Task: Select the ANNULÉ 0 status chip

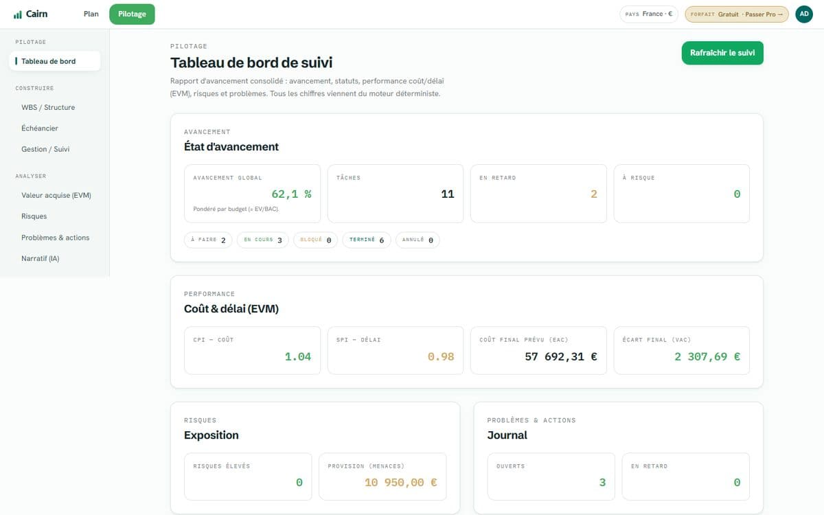Action: [x=417, y=240]
